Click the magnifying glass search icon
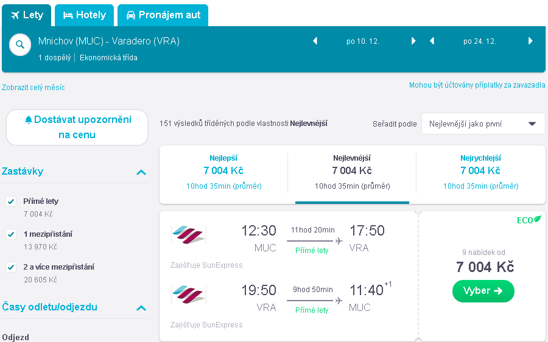This screenshot has width=548, height=342. tap(20, 44)
